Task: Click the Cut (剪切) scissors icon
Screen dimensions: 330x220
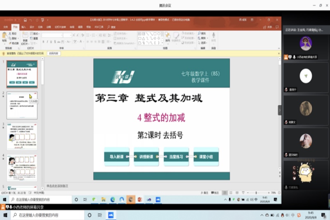Action: tap(10, 33)
